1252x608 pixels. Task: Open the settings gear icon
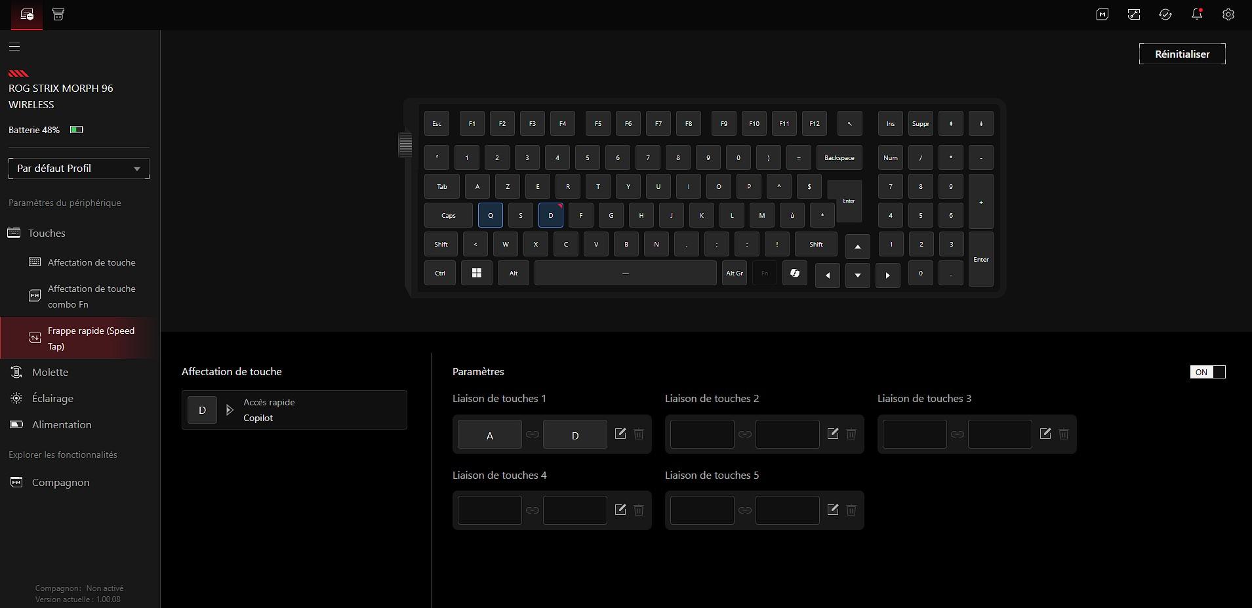click(x=1228, y=14)
